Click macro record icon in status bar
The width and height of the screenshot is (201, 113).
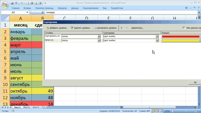(13, 111)
